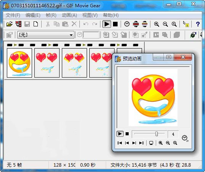Viewport: 205px width, 172px height.
Task: Jump to last frame in preview window
Action: (x=142, y=143)
